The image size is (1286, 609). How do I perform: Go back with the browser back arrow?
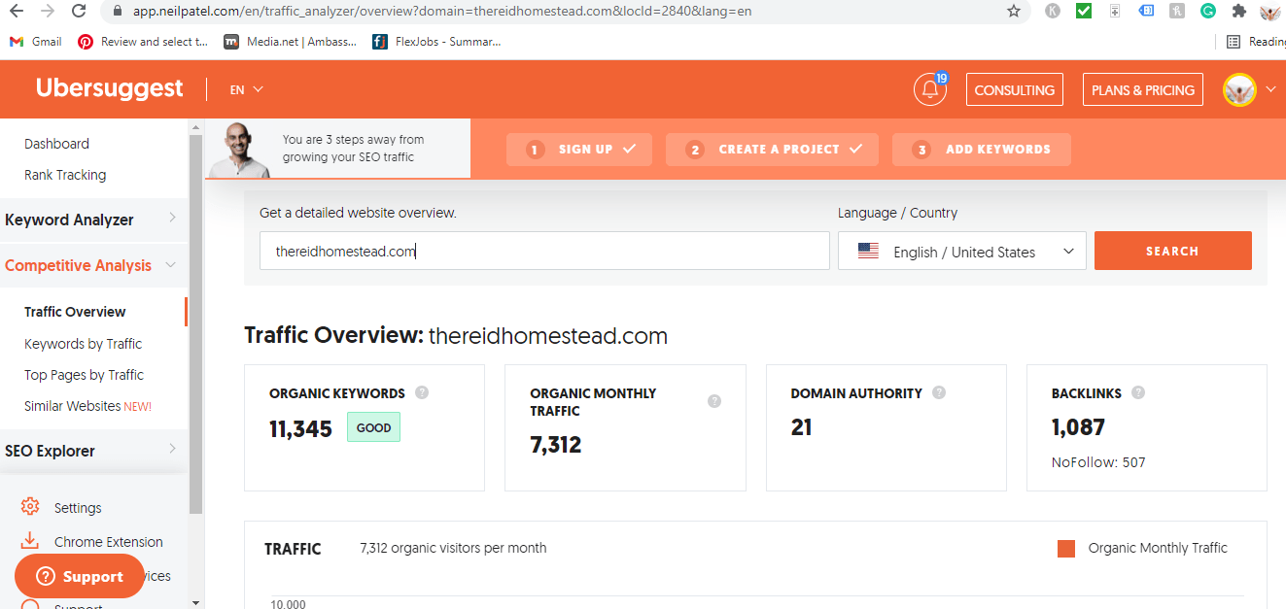point(17,12)
